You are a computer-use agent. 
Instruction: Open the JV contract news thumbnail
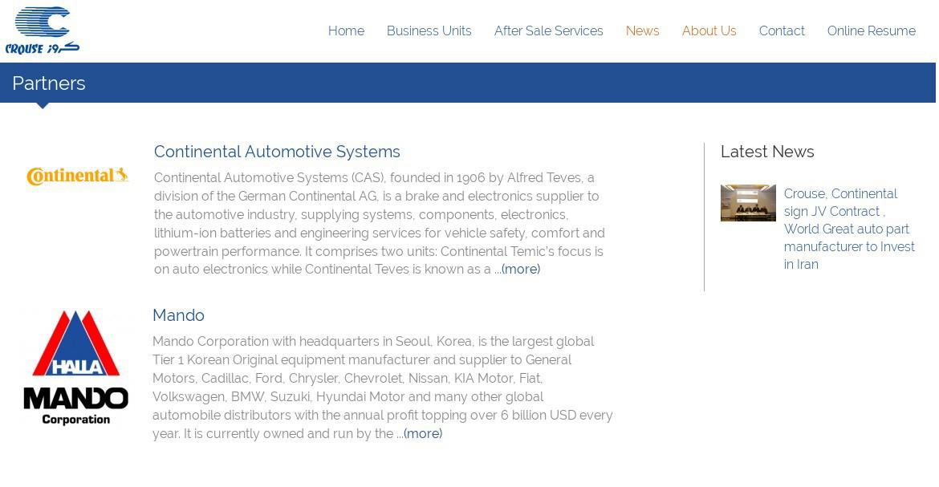coord(748,203)
